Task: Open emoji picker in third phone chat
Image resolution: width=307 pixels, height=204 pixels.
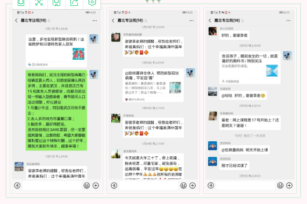Action: (x=280, y=185)
